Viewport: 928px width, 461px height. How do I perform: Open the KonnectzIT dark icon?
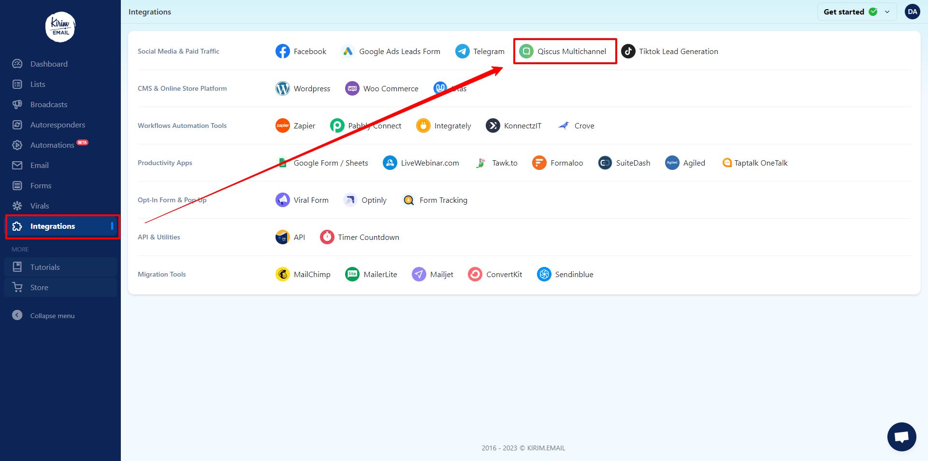[x=493, y=126]
